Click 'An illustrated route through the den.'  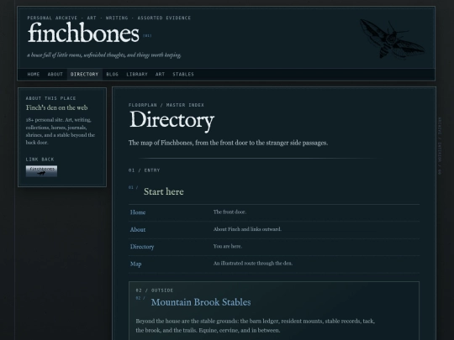click(253, 264)
